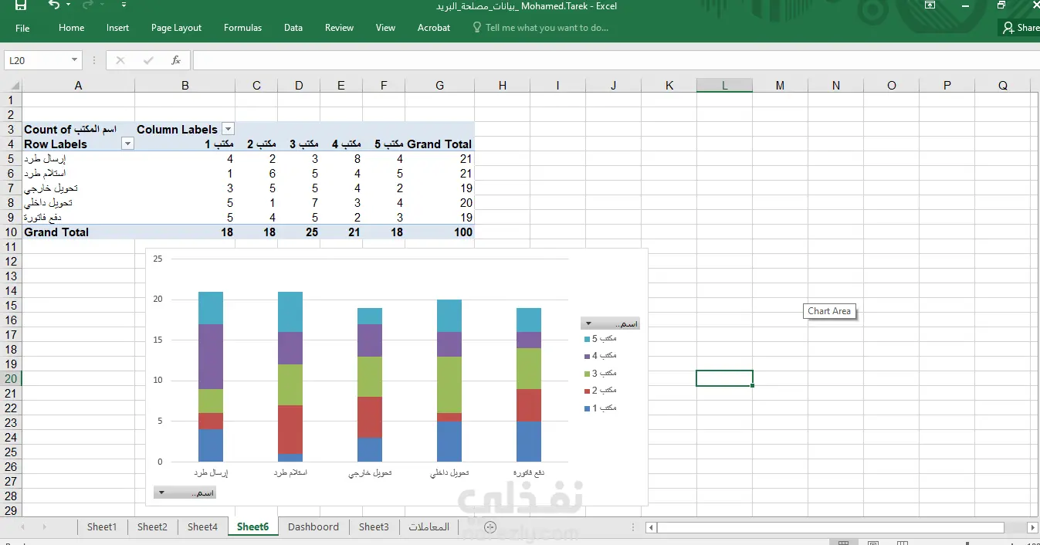This screenshot has width=1040, height=545.
Task: Switch to the Dashboard sheet tab
Action: (313, 526)
